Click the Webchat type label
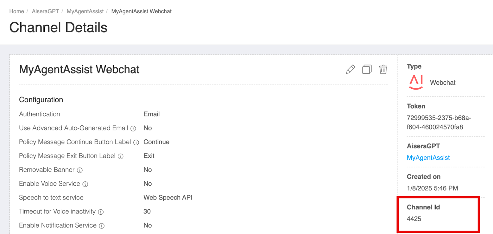This screenshot has height=234, width=493. 443,83
